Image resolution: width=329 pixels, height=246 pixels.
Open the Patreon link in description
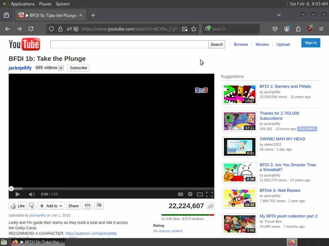(x=91, y=233)
